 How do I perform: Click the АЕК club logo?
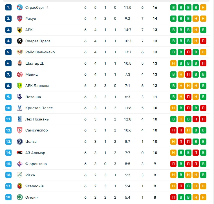(x=19, y=30)
